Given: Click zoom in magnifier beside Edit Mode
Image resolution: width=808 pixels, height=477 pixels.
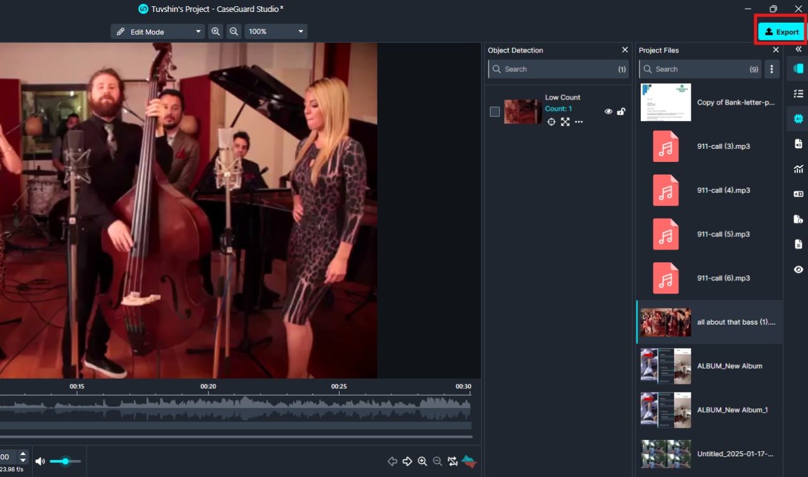Looking at the screenshot, I should tap(216, 32).
